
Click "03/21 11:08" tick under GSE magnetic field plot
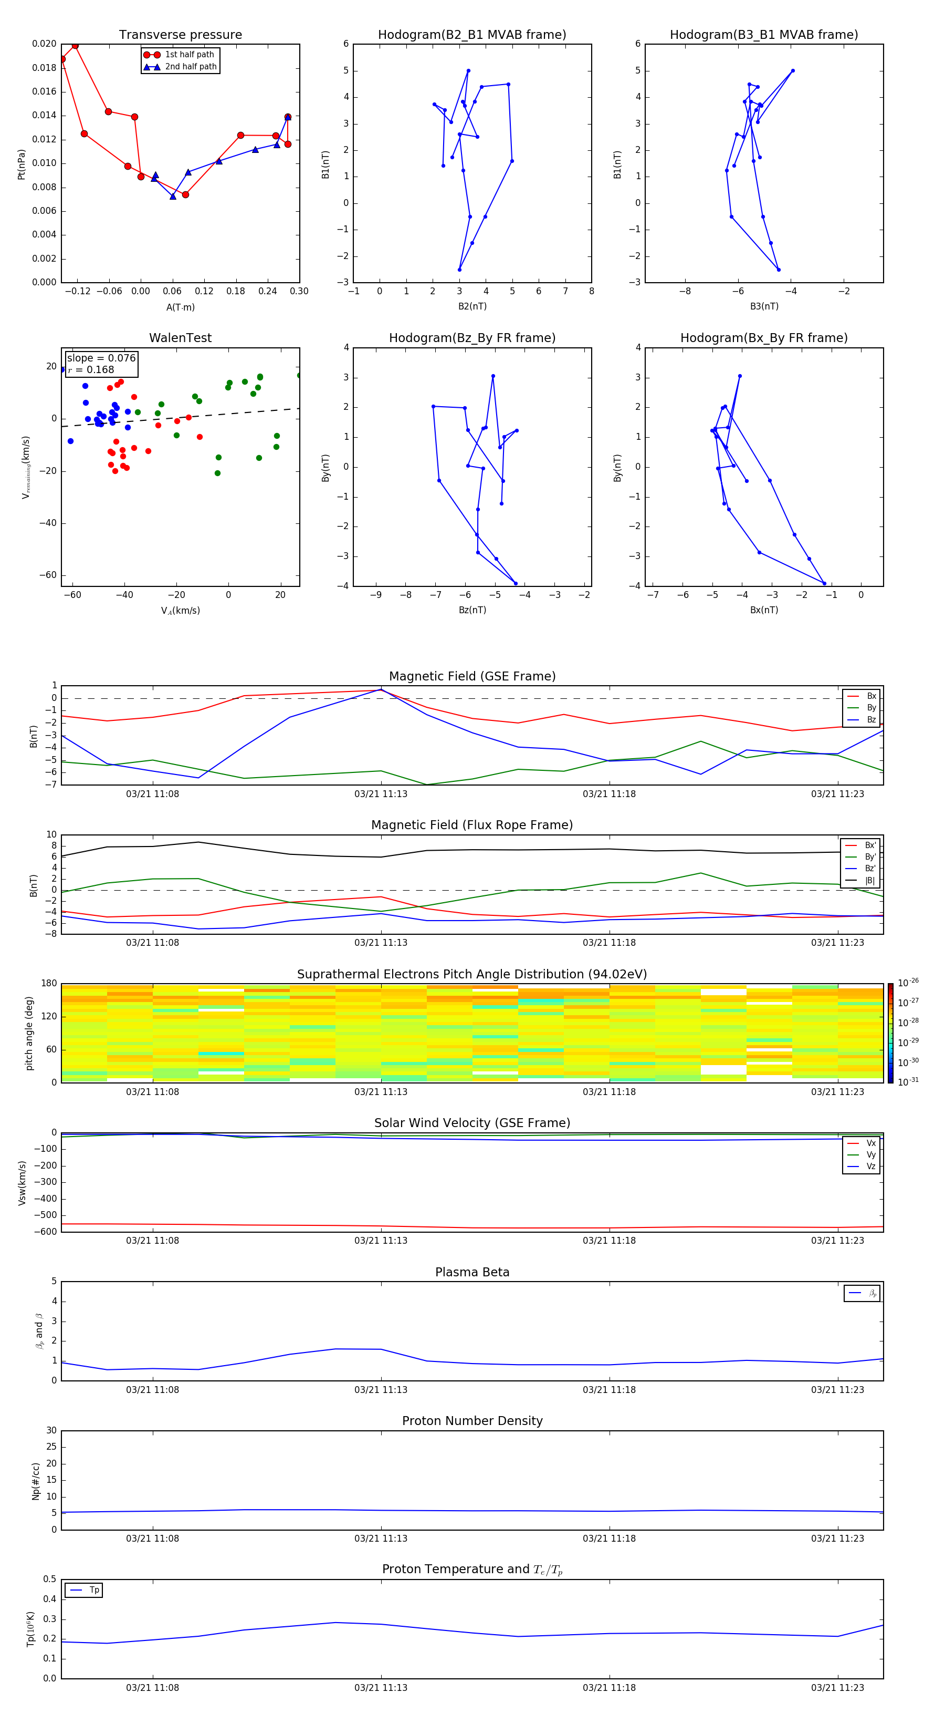[x=153, y=794]
